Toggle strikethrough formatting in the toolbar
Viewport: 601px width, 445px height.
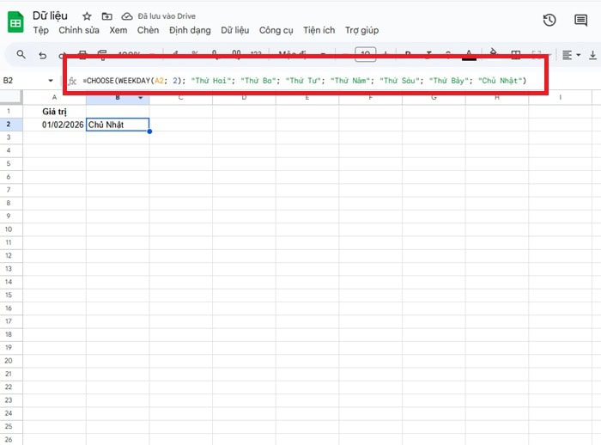tap(448, 55)
